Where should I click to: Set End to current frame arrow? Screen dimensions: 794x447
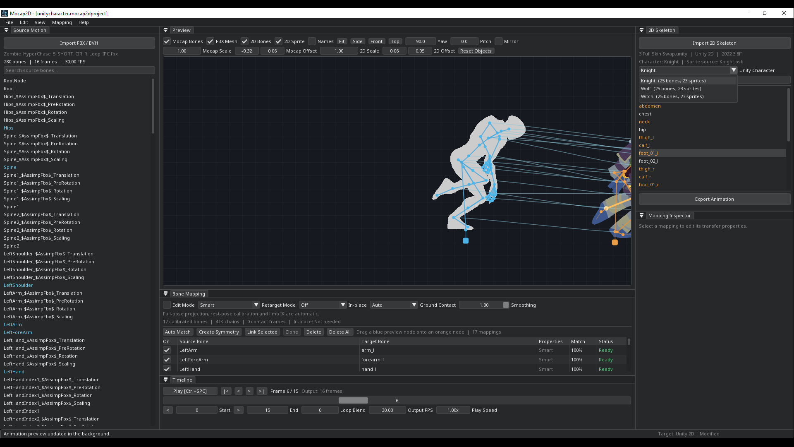pyautogui.click(x=238, y=410)
